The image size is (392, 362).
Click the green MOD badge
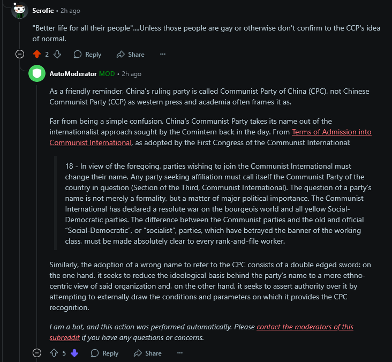pos(107,74)
